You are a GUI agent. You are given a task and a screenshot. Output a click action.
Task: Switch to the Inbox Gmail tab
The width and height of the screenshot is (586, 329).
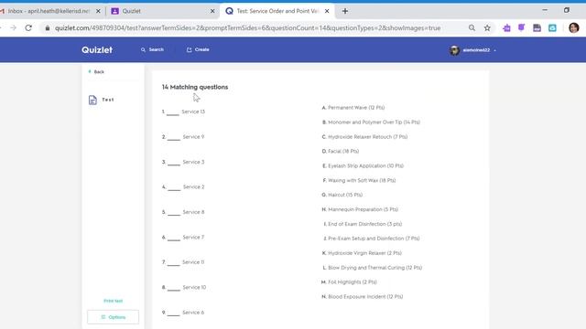(49, 11)
